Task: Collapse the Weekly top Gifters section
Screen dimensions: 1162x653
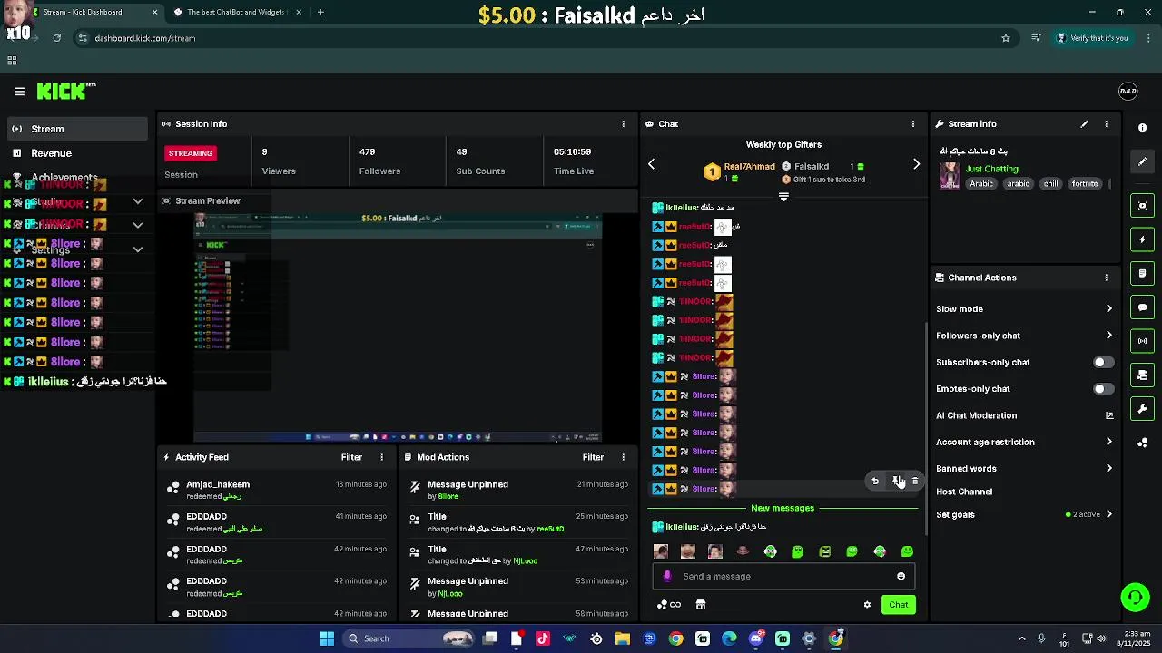Action: 783,197
